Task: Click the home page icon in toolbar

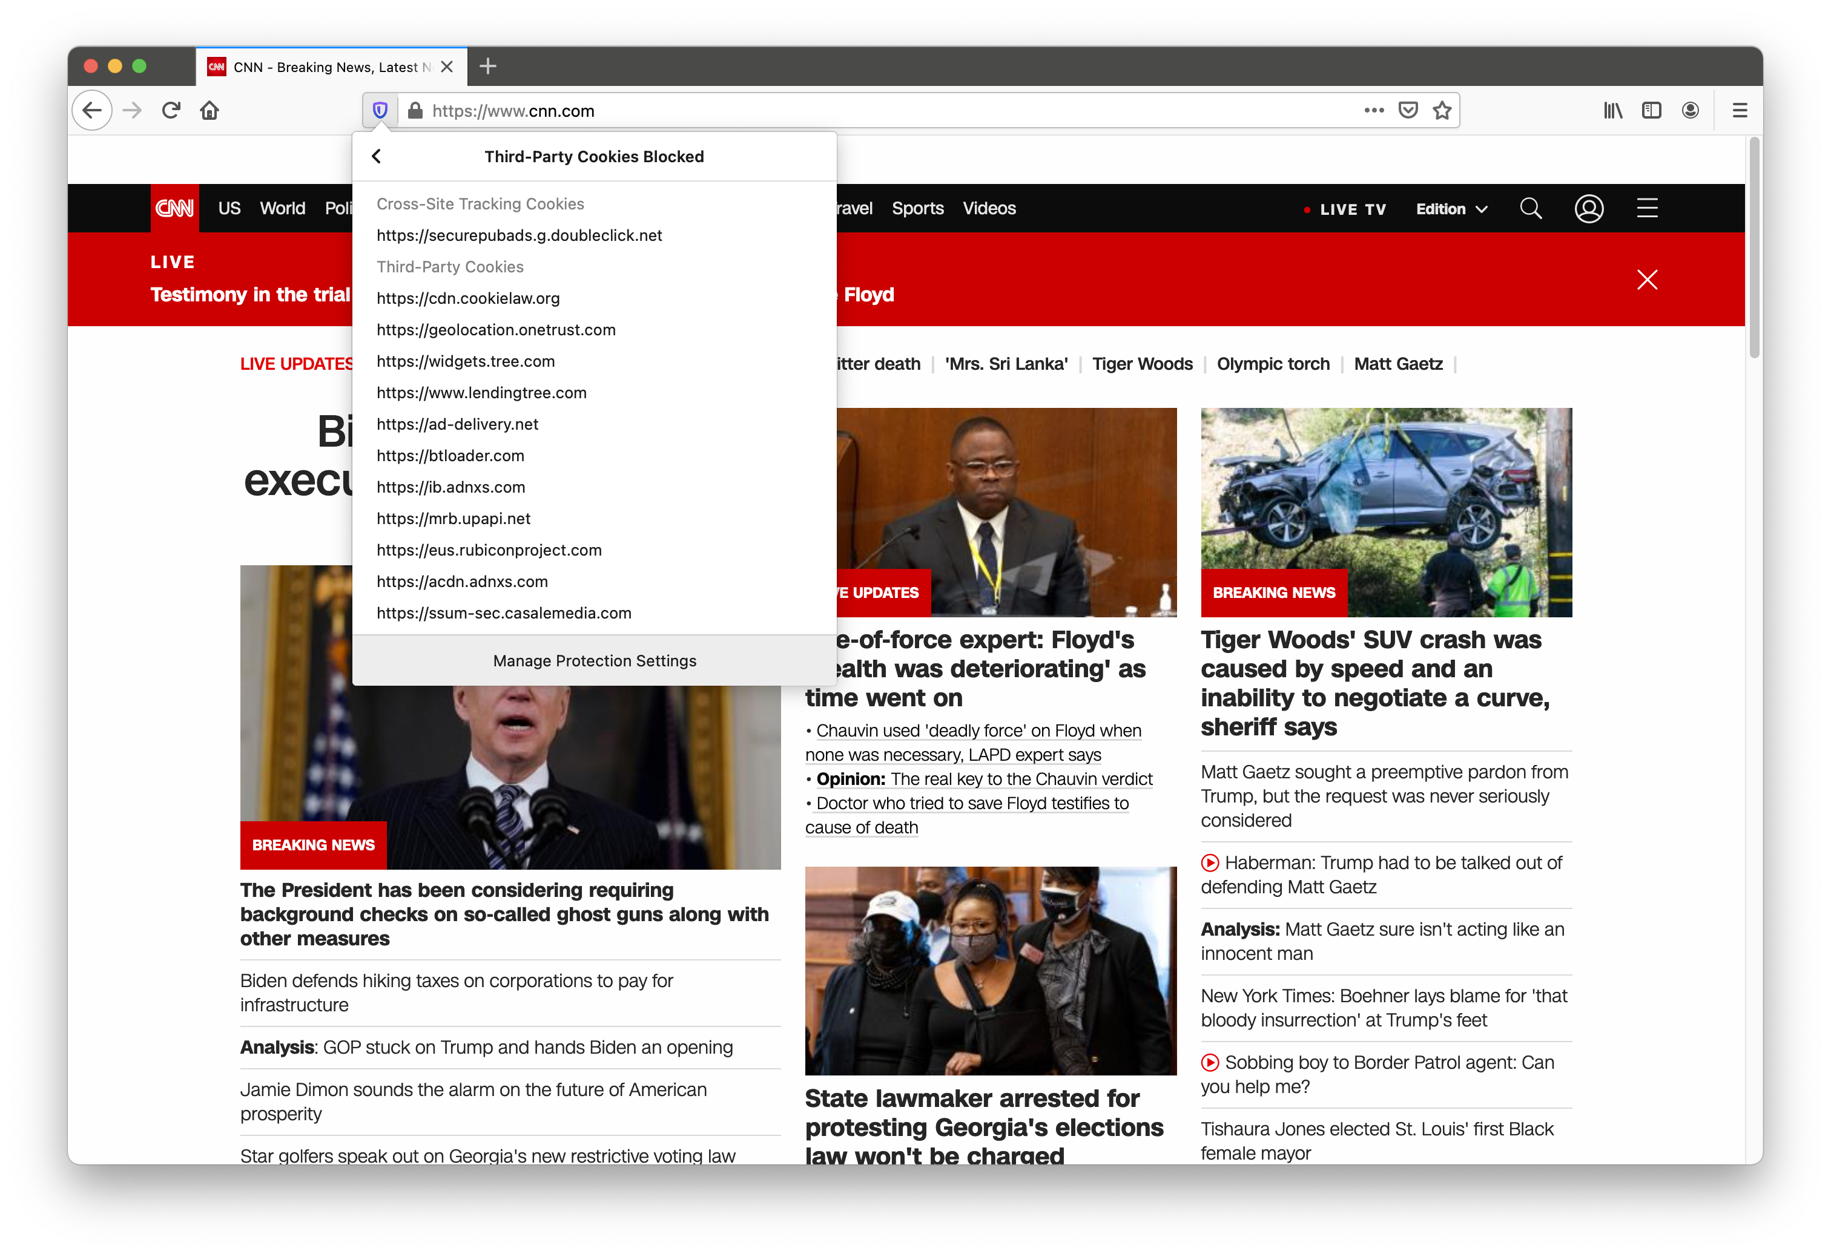Action: click(x=211, y=110)
